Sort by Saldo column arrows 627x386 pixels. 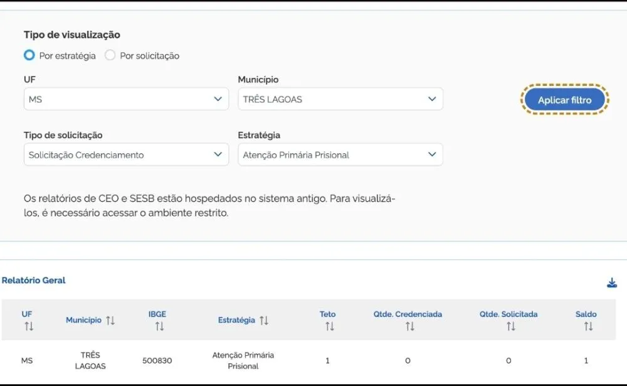click(x=588, y=326)
